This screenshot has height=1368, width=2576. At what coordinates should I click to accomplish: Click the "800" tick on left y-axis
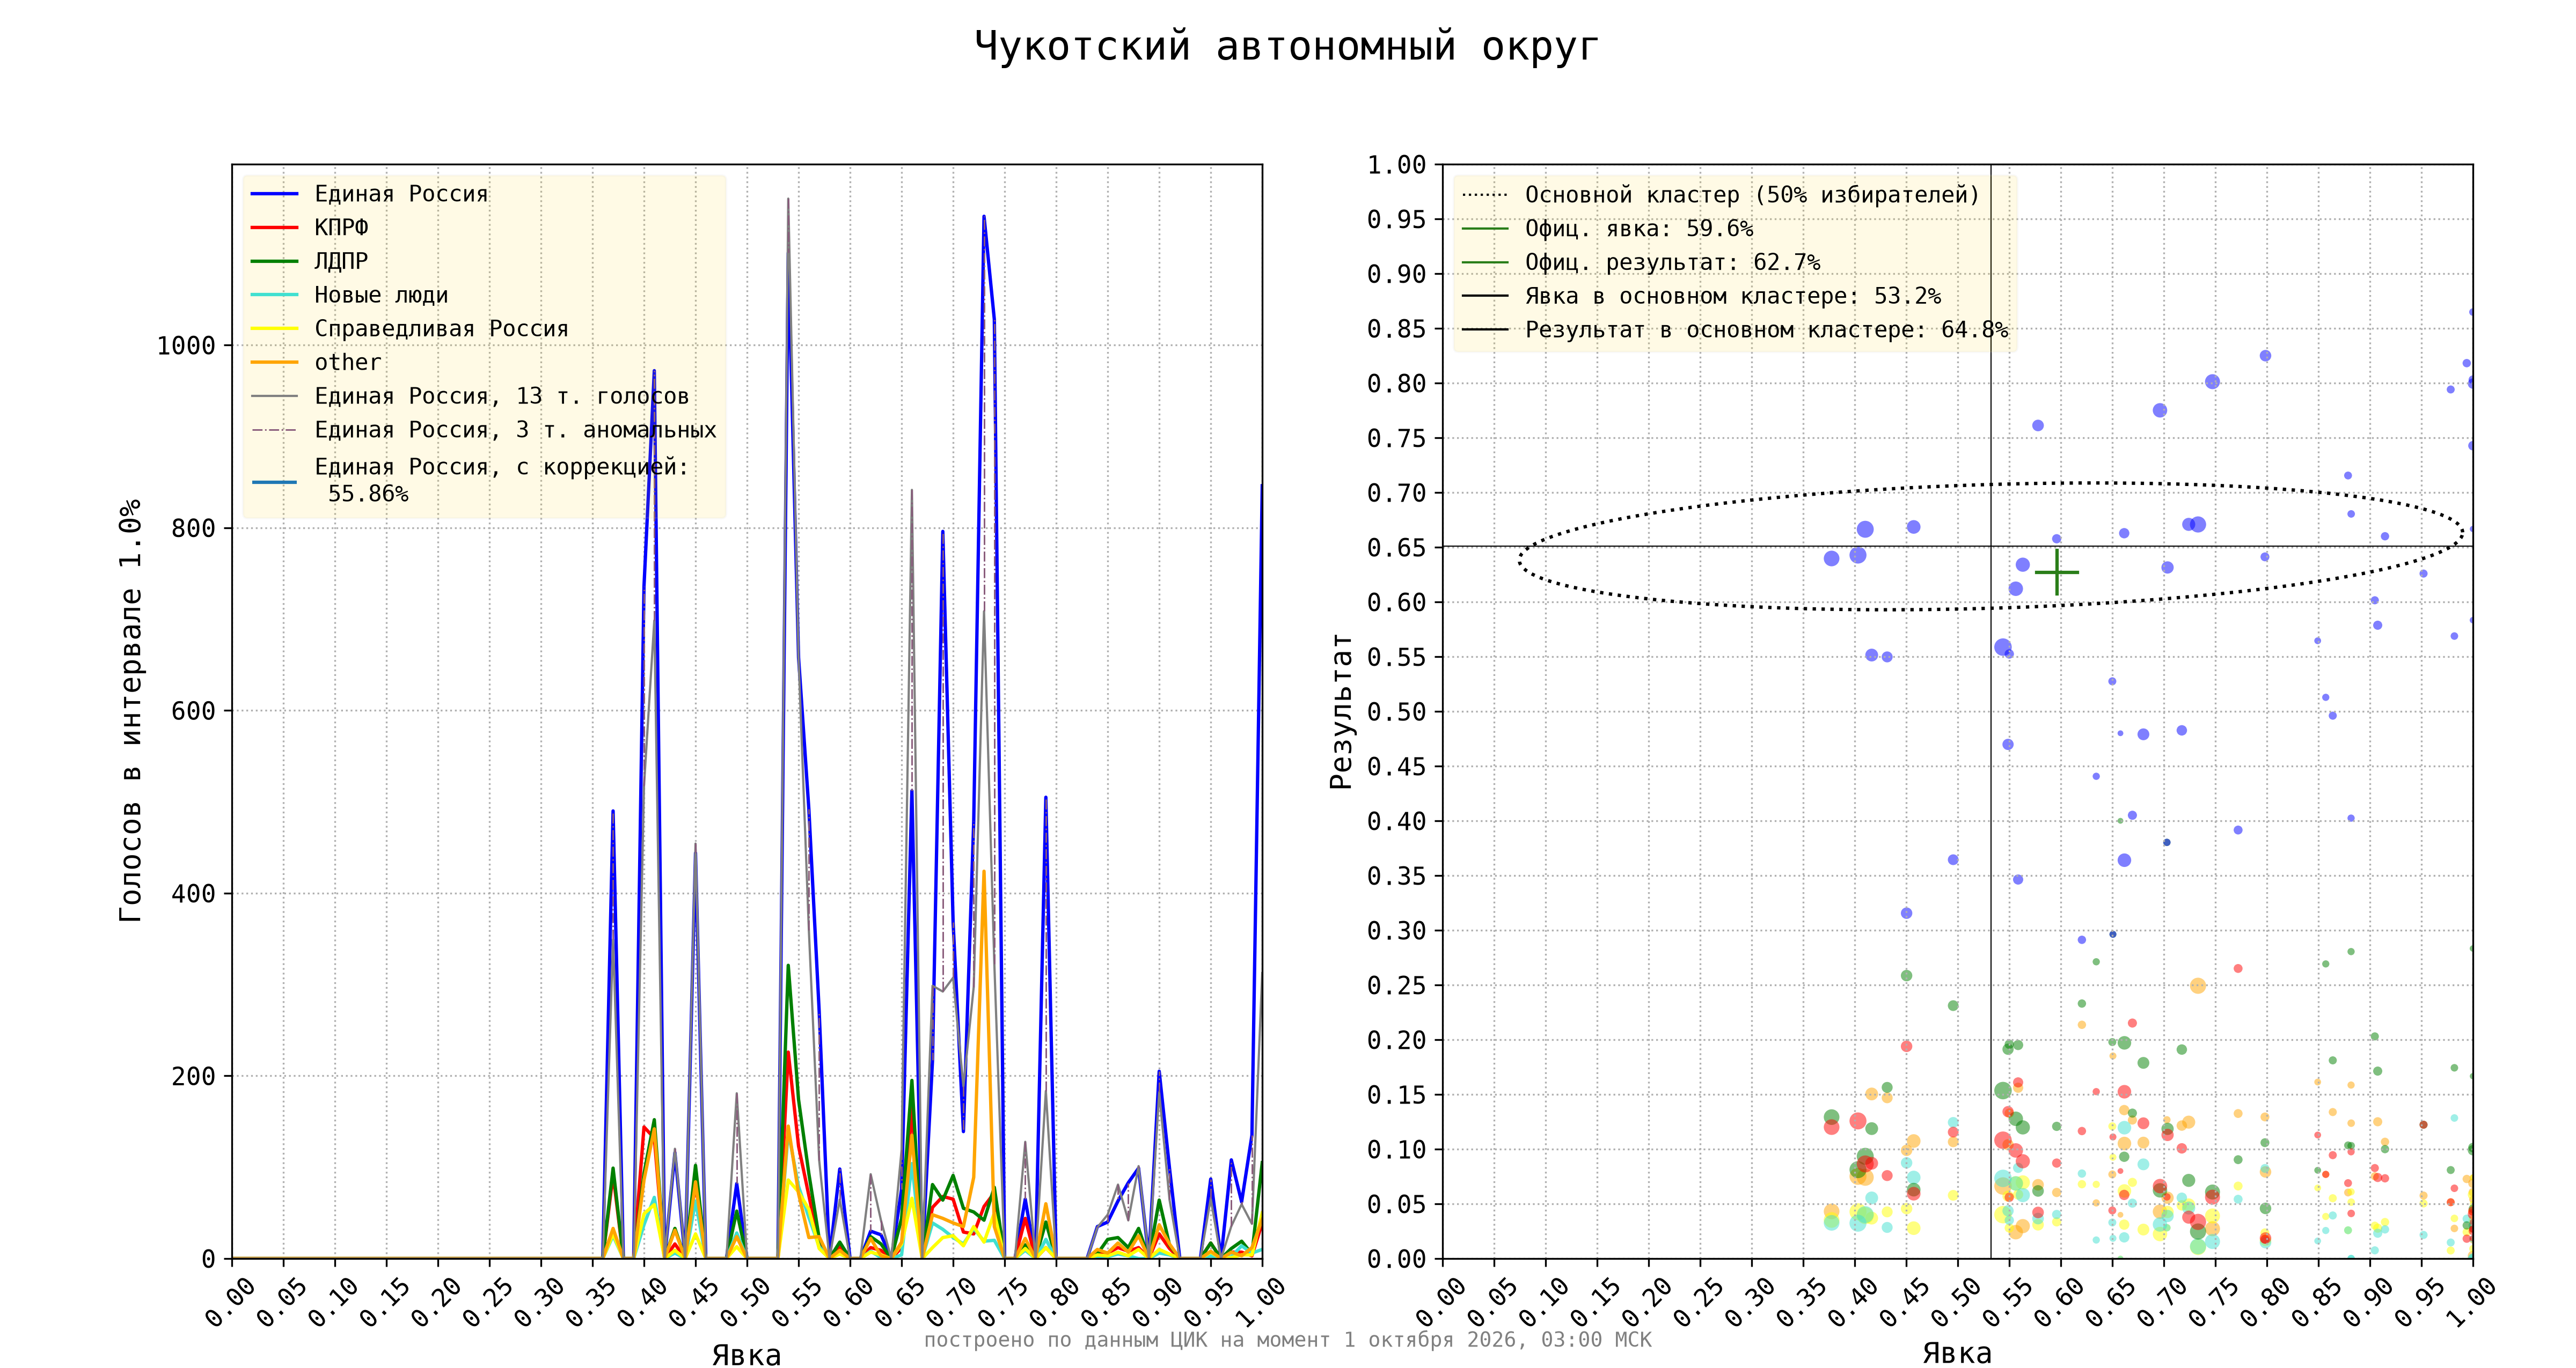pos(193,529)
